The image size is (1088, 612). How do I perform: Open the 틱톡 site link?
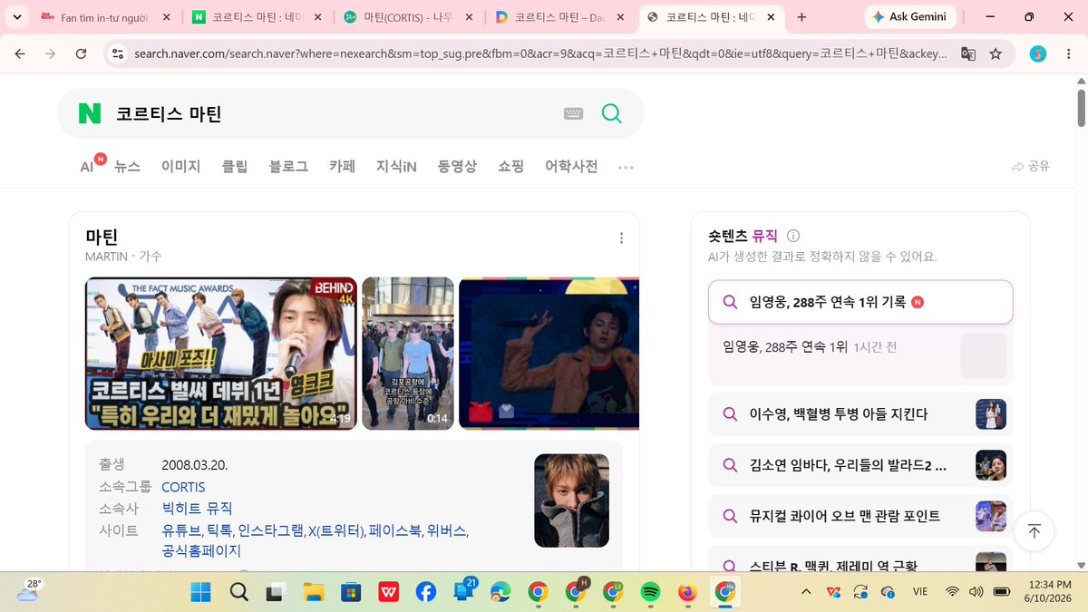coord(219,530)
